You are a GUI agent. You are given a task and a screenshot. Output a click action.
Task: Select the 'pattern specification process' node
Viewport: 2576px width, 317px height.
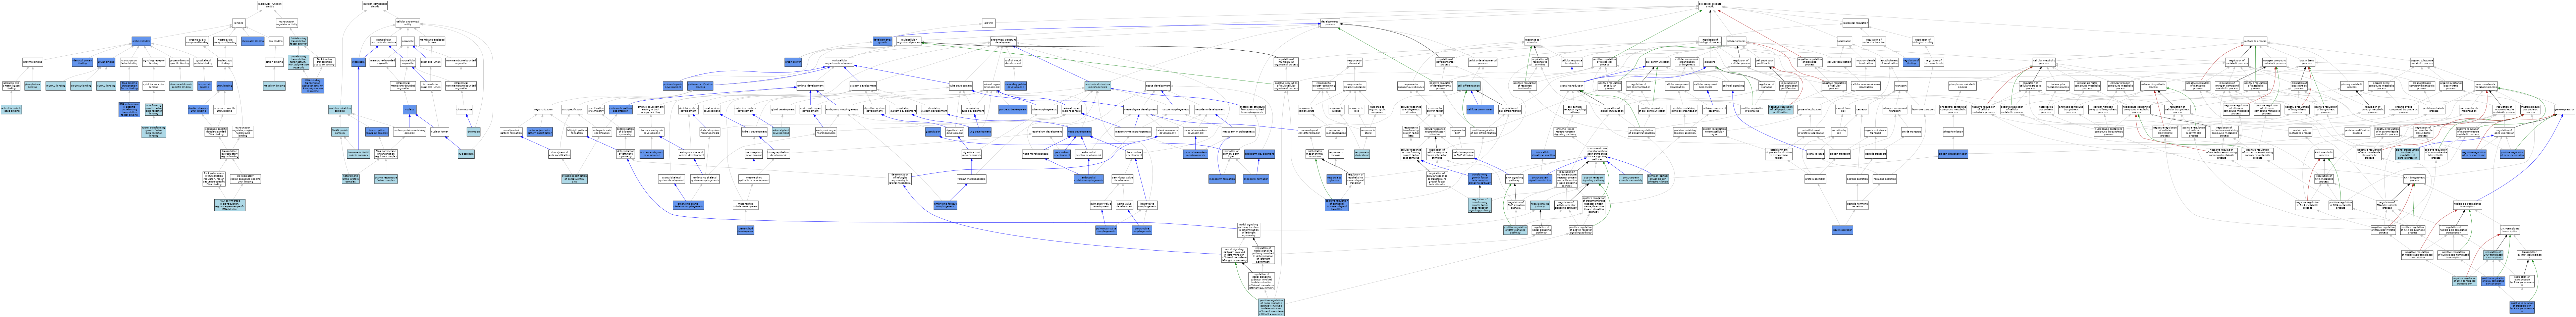click(x=700, y=86)
